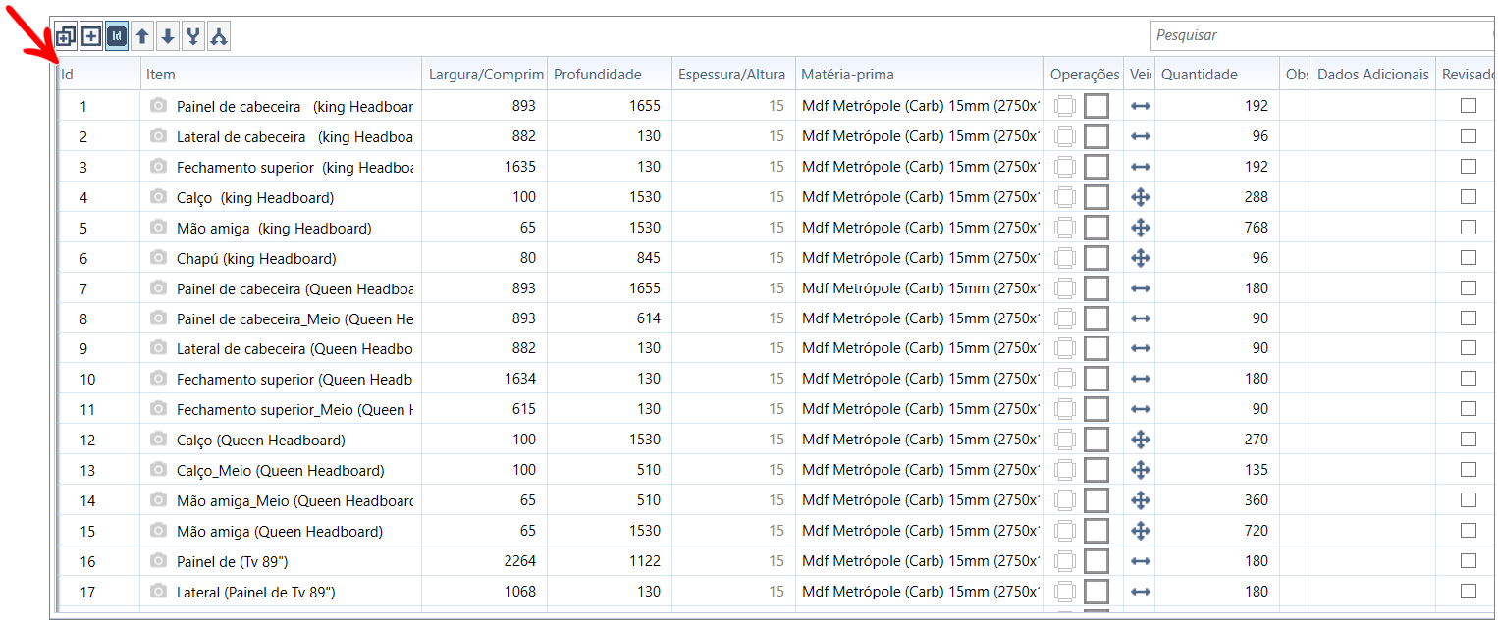Image resolution: width=1498 pixels, height=623 pixels.
Task: Check Revisado box for row 1
Action: pos(1469,106)
